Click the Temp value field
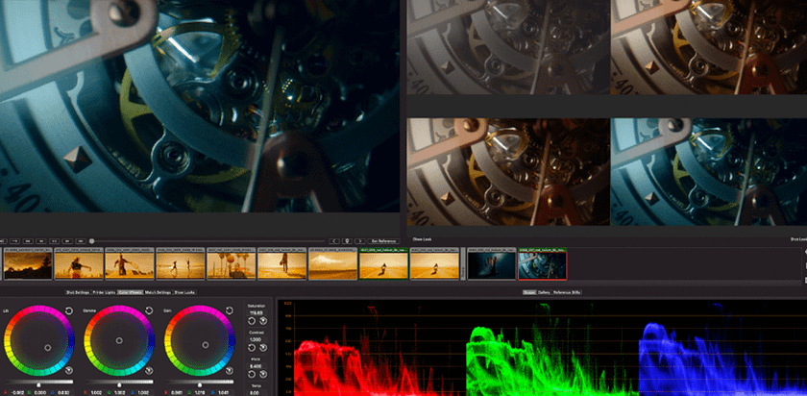 [x=257, y=393]
